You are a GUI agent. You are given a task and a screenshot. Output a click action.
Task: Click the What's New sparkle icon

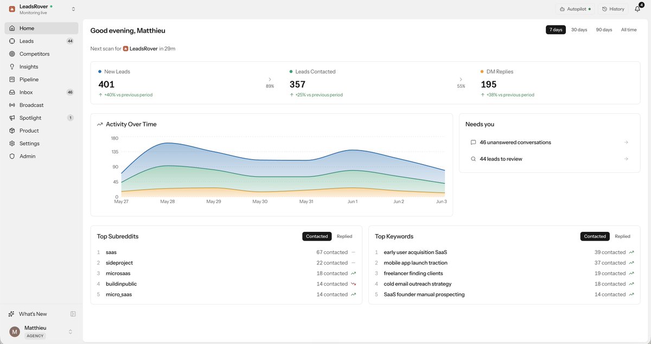pos(11,314)
